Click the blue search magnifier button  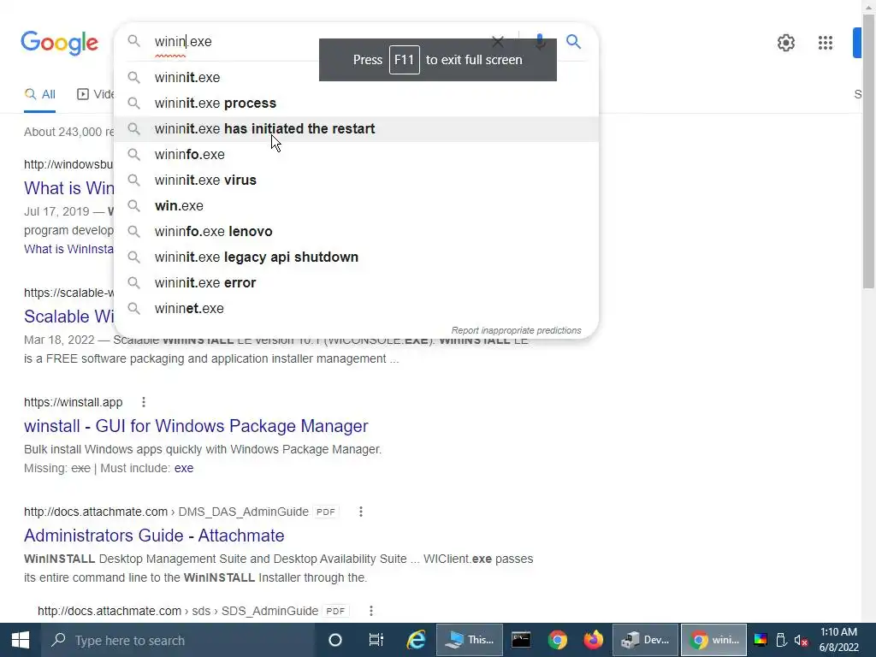point(573,41)
